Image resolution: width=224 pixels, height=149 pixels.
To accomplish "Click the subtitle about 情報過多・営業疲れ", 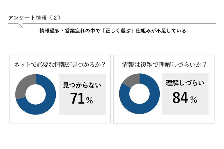I will pos(113,31).
